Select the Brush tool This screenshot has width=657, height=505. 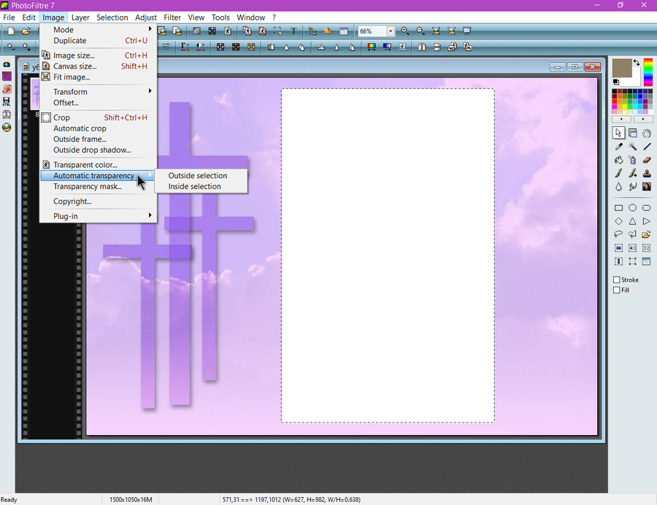click(x=618, y=174)
